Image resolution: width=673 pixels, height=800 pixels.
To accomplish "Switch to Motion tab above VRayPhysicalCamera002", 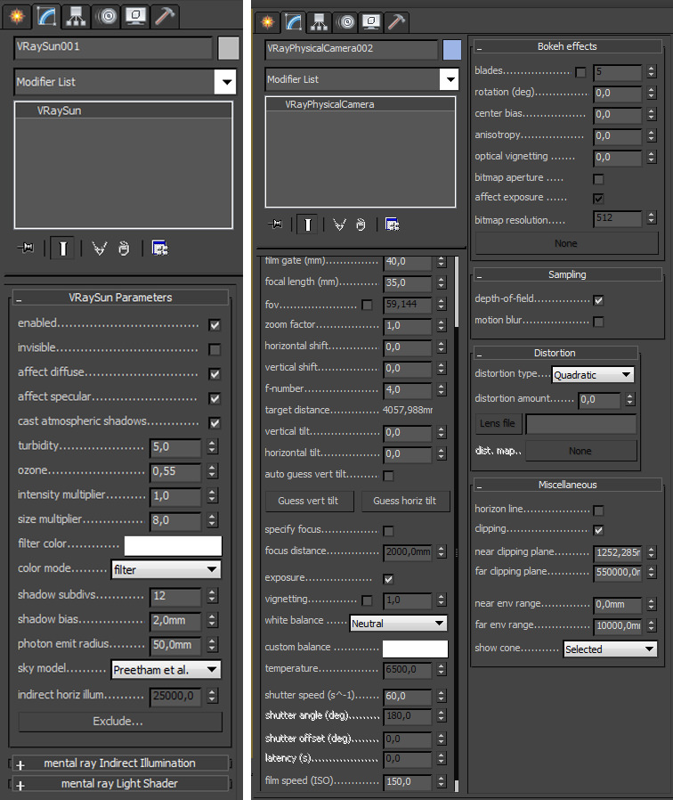I will click(x=346, y=20).
